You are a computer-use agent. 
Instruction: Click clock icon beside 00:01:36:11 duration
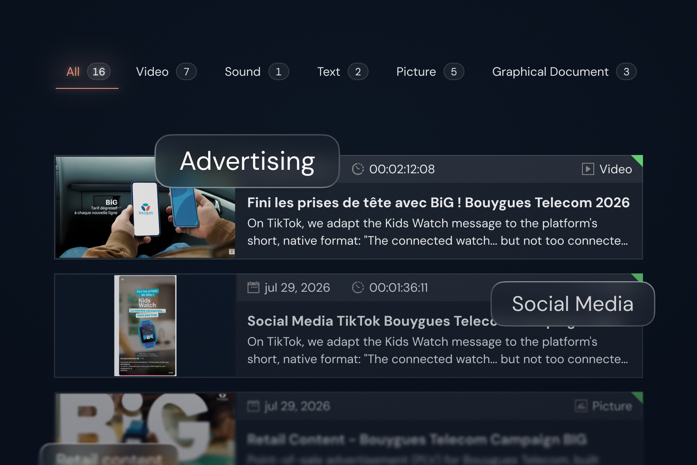(x=358, y=287)
